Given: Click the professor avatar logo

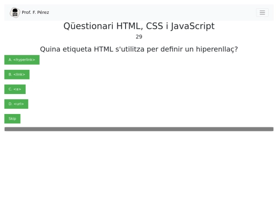Looking at the screenshot, I should (x=15, y=12).
